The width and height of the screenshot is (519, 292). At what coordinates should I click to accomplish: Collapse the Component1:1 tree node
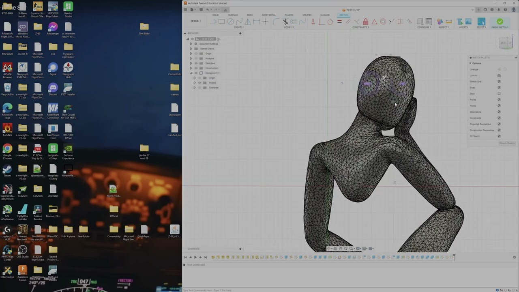tap(191, 73)
